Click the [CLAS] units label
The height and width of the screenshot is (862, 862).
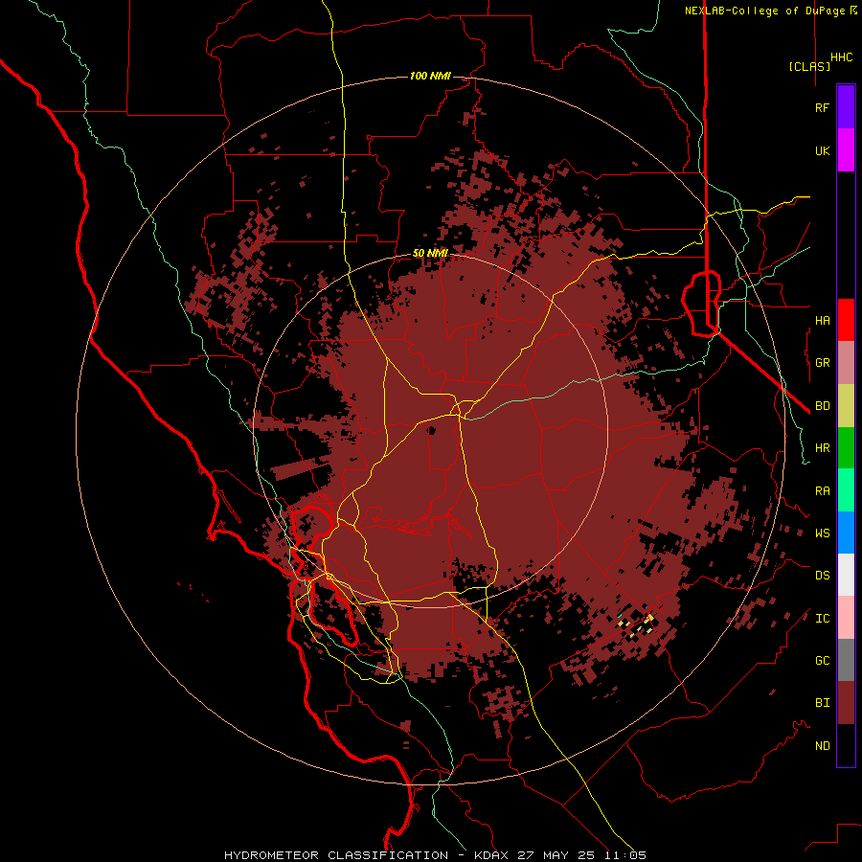pyautogui.click(x=809, y=66)
